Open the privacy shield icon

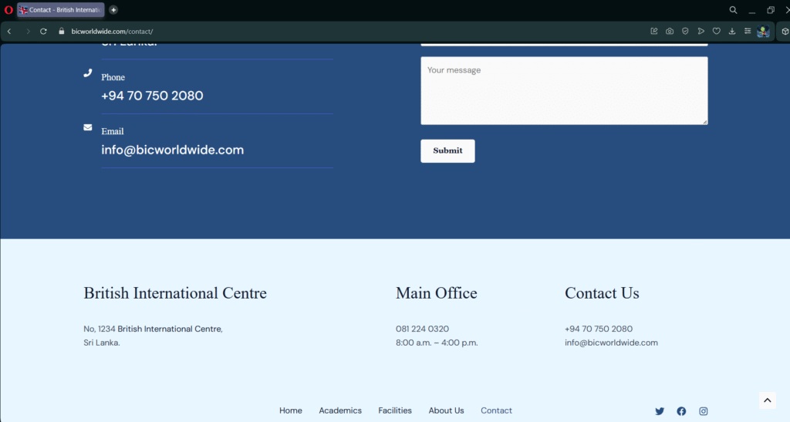(x=685, y=31)
